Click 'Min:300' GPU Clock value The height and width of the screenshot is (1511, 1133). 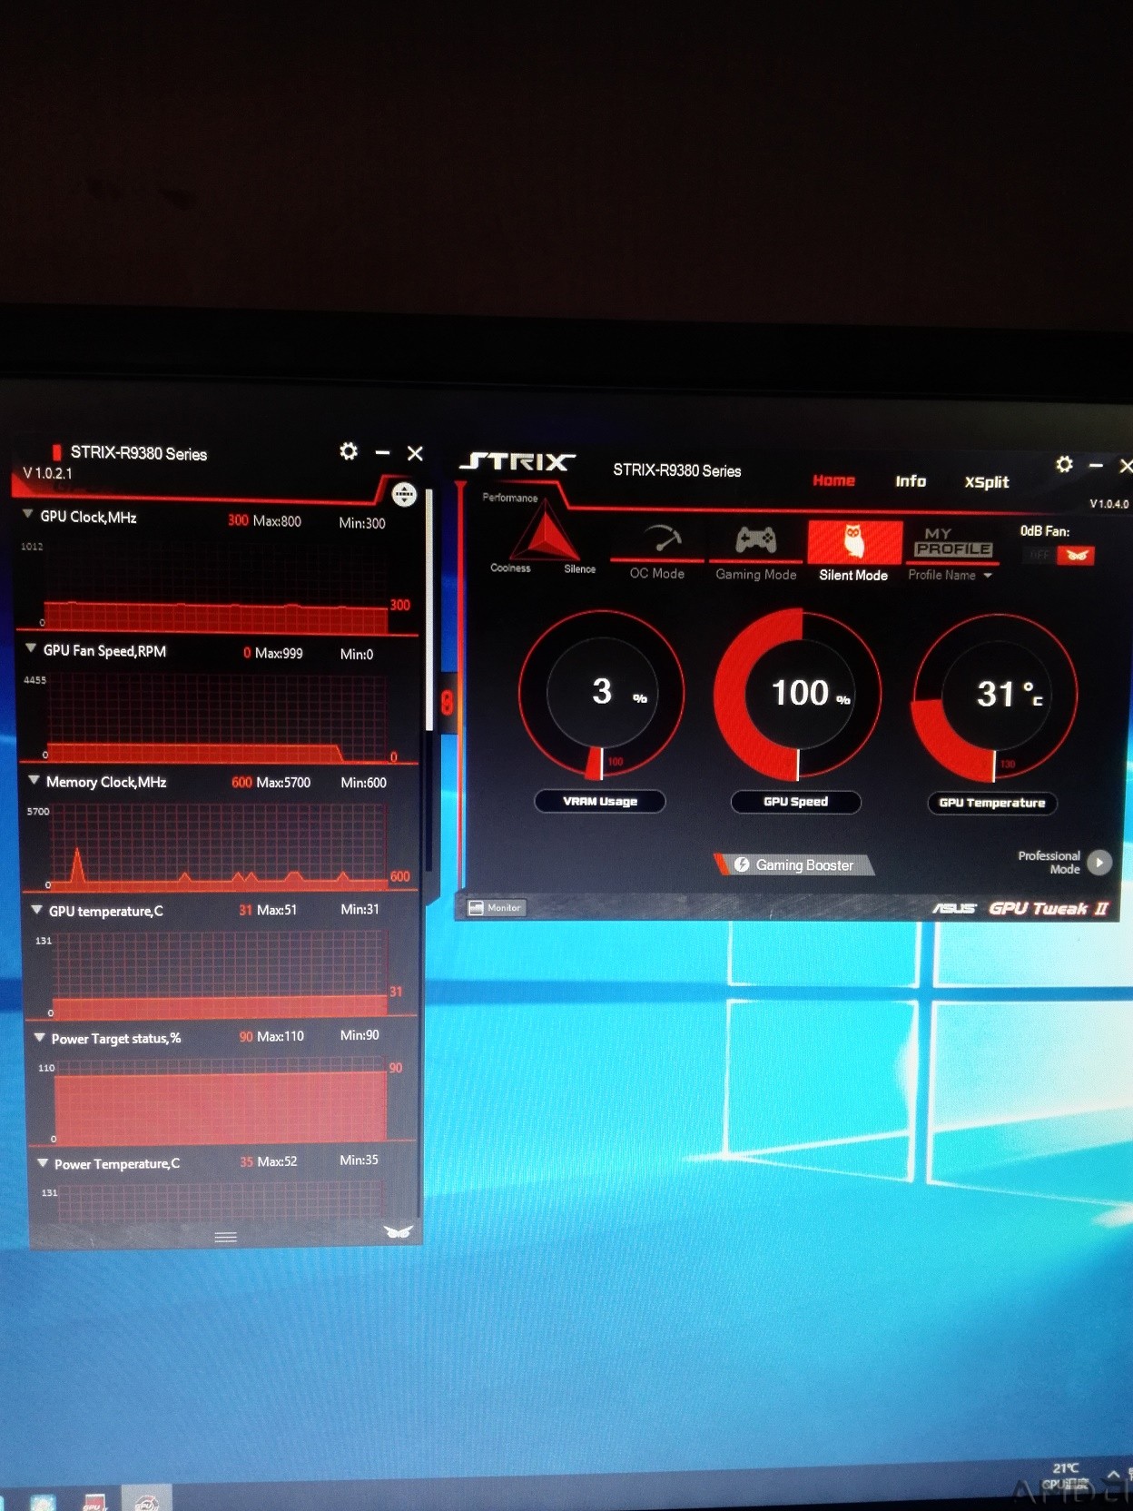click(x=362, y=523)
